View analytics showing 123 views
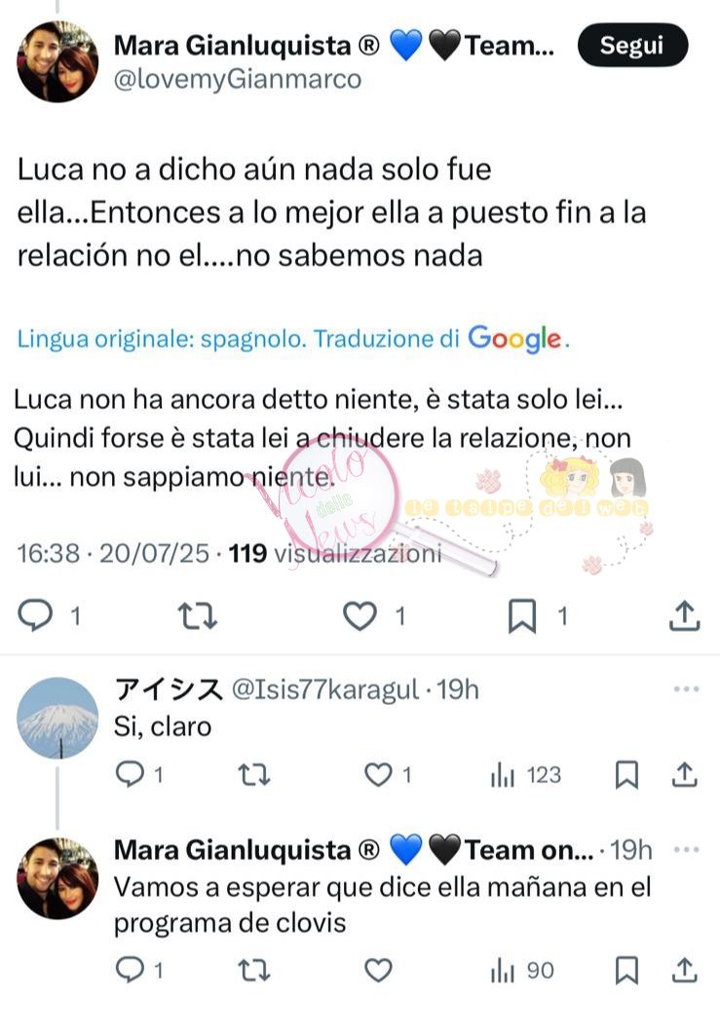Viewport: 720px width, 1035px height. pyautogui.click(x=526, y=774)
